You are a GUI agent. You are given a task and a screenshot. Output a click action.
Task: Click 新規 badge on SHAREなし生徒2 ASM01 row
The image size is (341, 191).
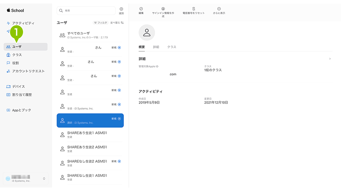116,161
